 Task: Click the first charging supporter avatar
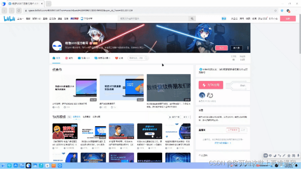pyautogui.click(x=202, y=95)
